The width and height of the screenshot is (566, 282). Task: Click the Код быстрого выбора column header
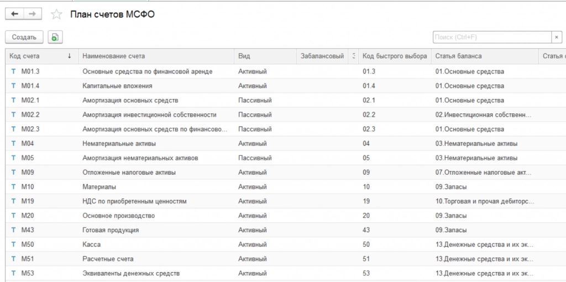coord(395,56)
